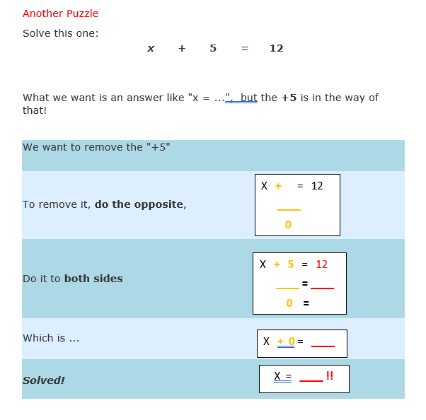Click the underlined "X =" in the Solved box

pyautogui.click(x=282, y=376)
